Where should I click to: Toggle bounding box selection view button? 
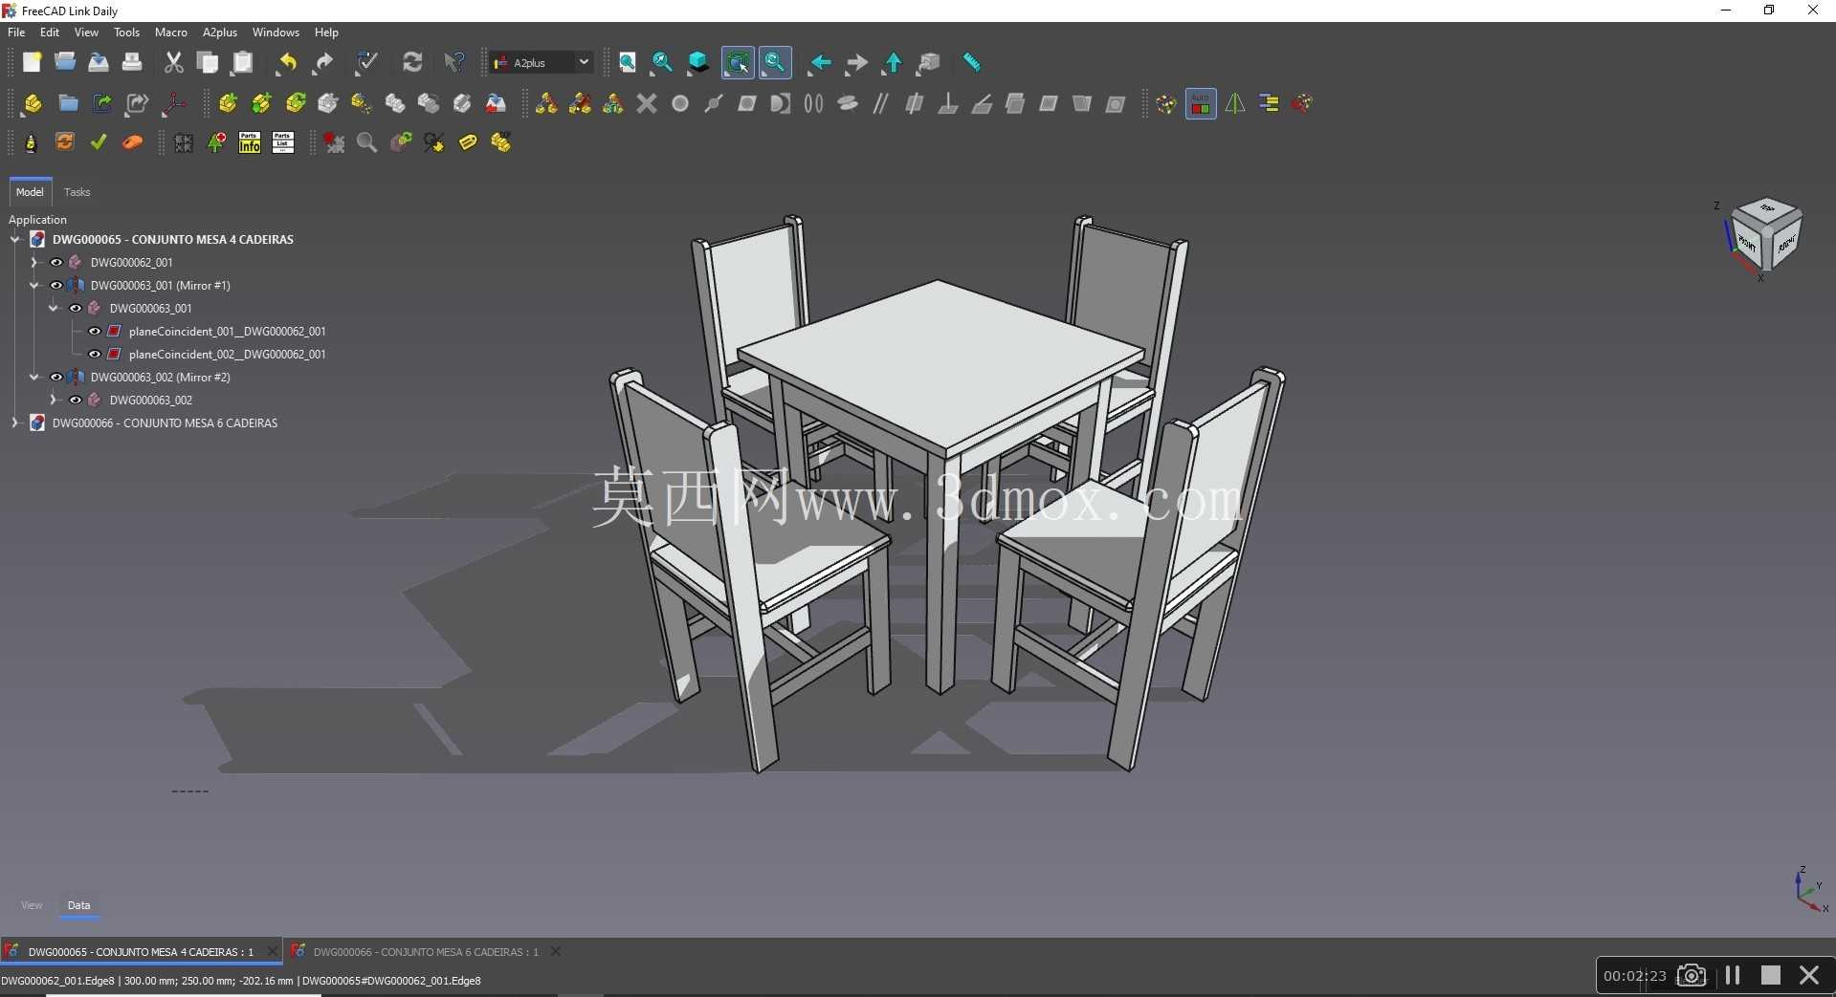[x=738, y=63]
